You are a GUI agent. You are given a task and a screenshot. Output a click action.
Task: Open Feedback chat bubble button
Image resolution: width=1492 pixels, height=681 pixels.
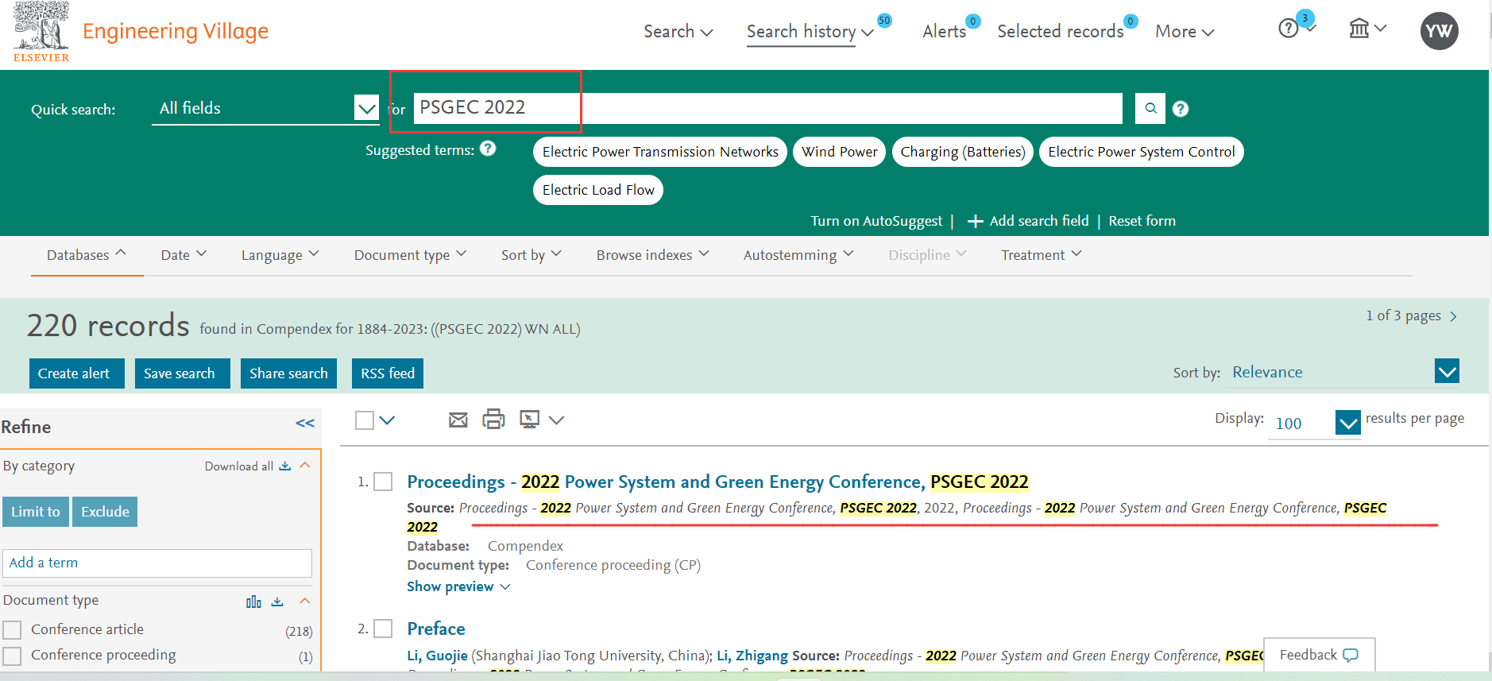click(x=1319, y=655)
